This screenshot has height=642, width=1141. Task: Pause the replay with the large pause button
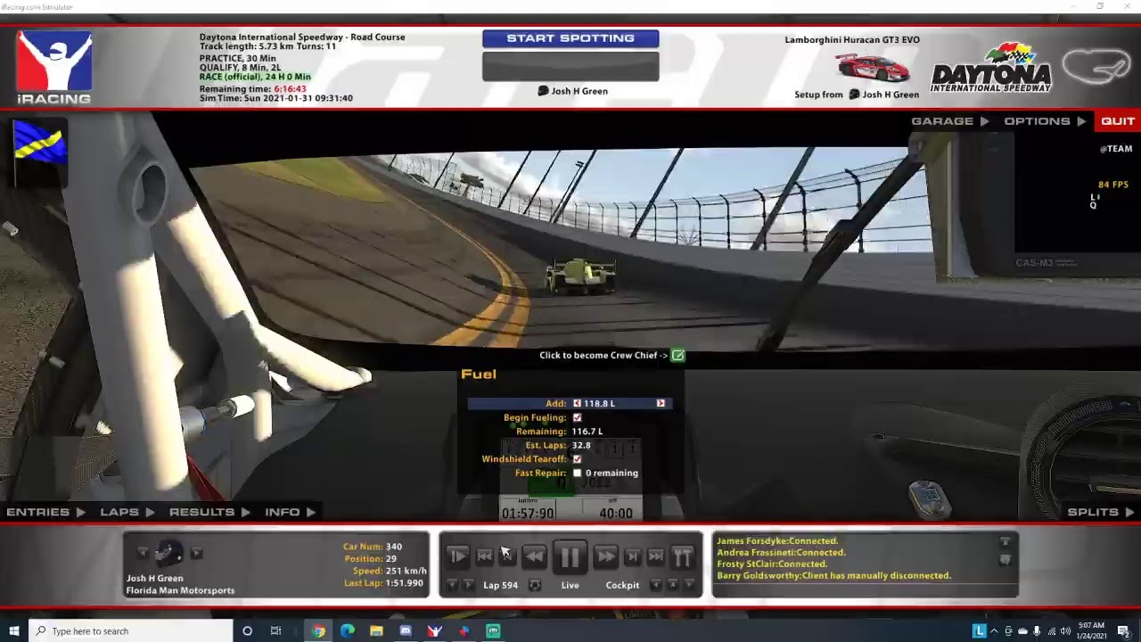click(x=570, y=557)
